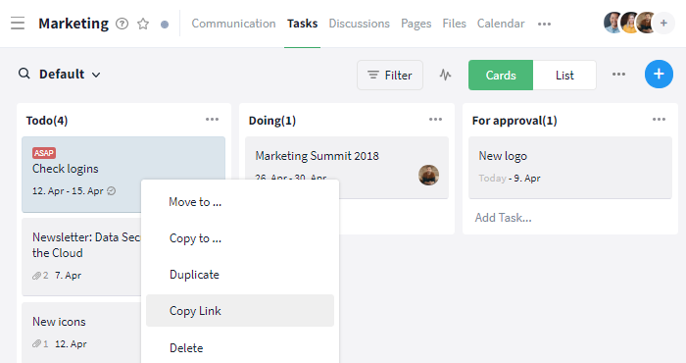Open the more tabs ellipsis menu
Image resolution: width=686 pixels, height=363 pixels.
point(544,25)
